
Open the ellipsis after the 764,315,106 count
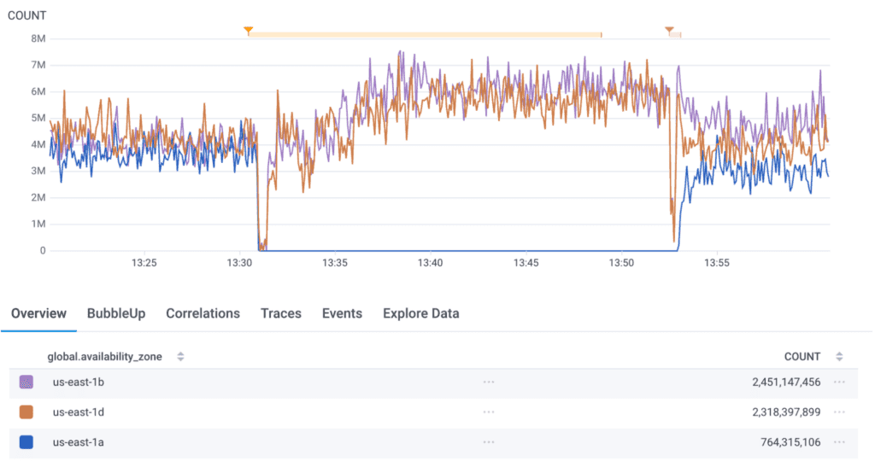tap(839, 442)
